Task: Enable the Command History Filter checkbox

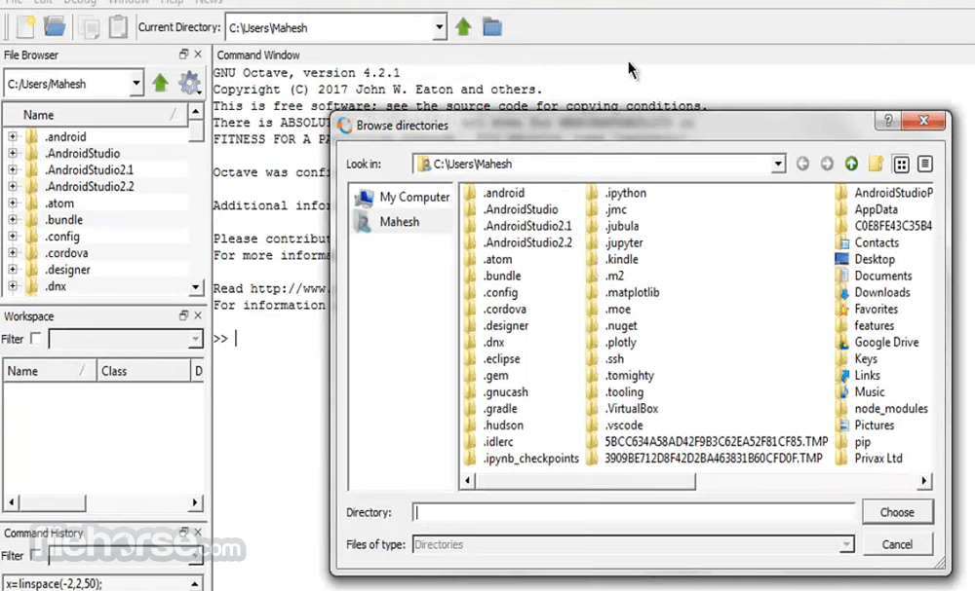Action: 36,554
